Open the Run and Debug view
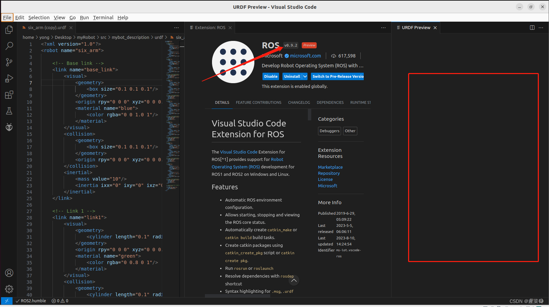 click(9, 78)
